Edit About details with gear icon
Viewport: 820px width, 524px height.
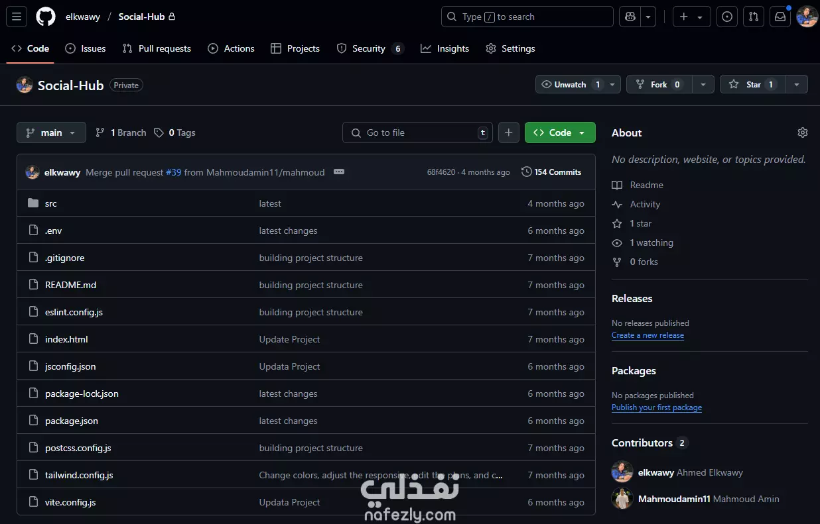click(803, 132)
